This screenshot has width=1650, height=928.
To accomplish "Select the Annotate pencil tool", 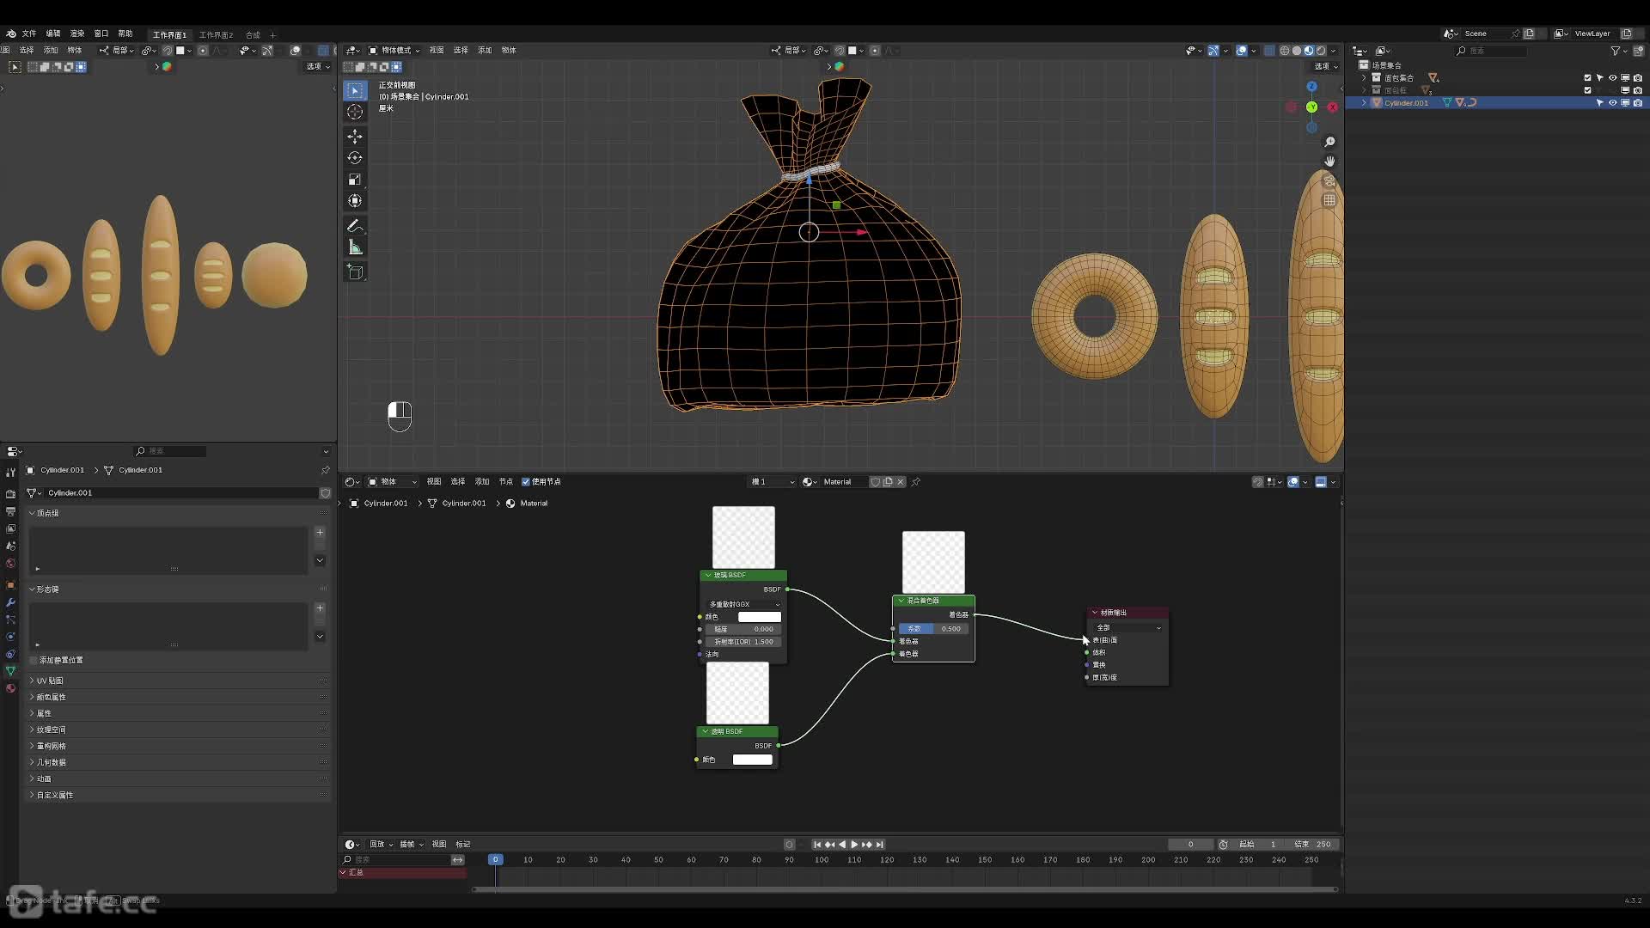I will (355, 226).
